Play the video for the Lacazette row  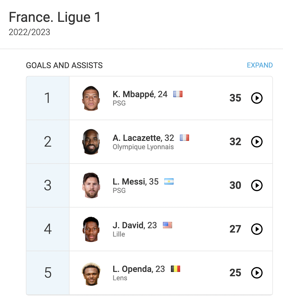click(x=257, y=142)
